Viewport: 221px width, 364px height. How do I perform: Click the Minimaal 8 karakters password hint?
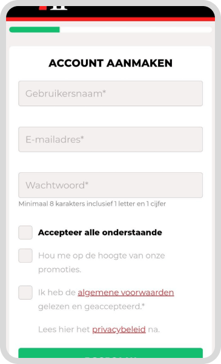pos(92,204)
